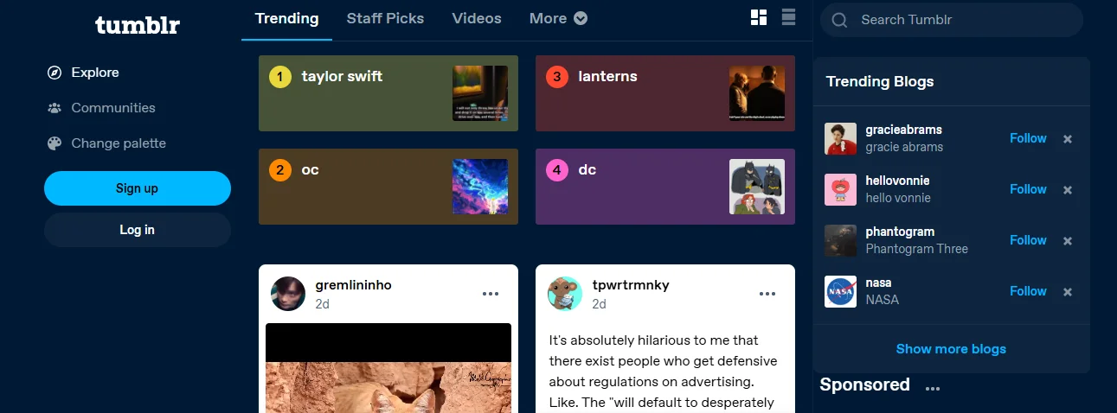1117x413 pixels.
Task: Click the number 1 trending badge
Action: pos(280,77)
